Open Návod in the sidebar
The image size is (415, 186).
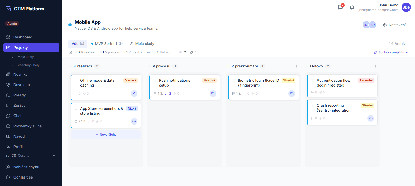click(31, 136)
